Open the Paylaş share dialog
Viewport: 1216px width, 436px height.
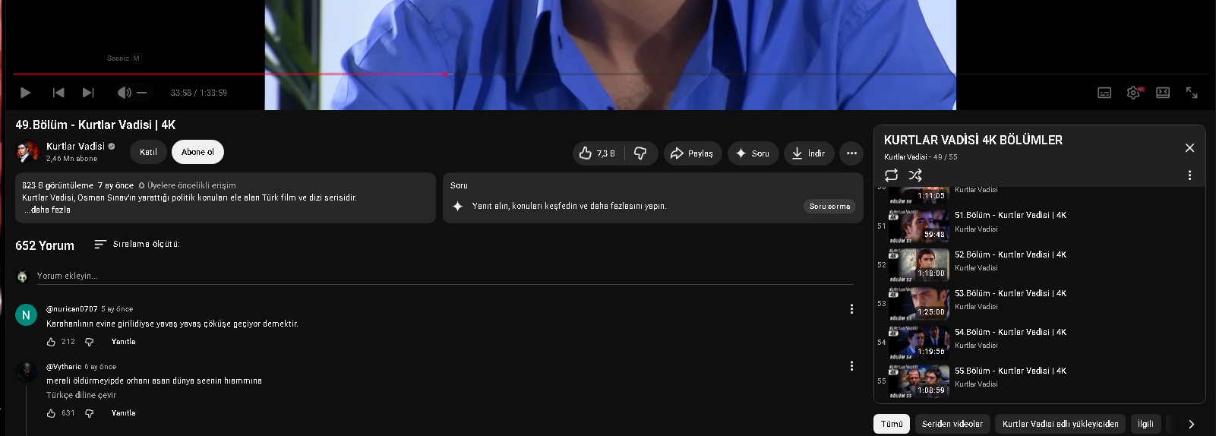tap(693, 153)
